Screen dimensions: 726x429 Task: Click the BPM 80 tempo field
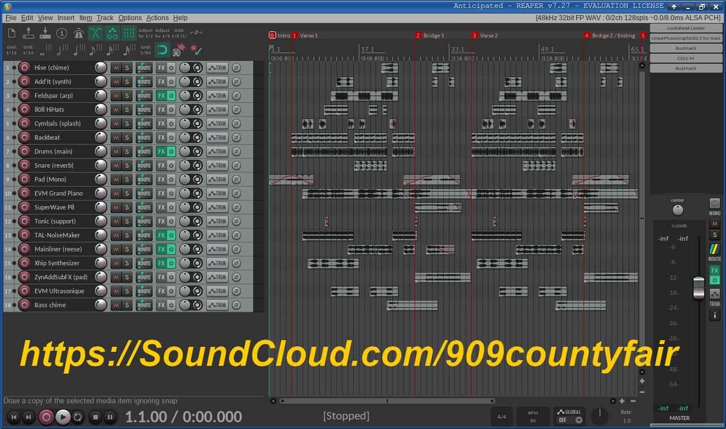(533, 417)
